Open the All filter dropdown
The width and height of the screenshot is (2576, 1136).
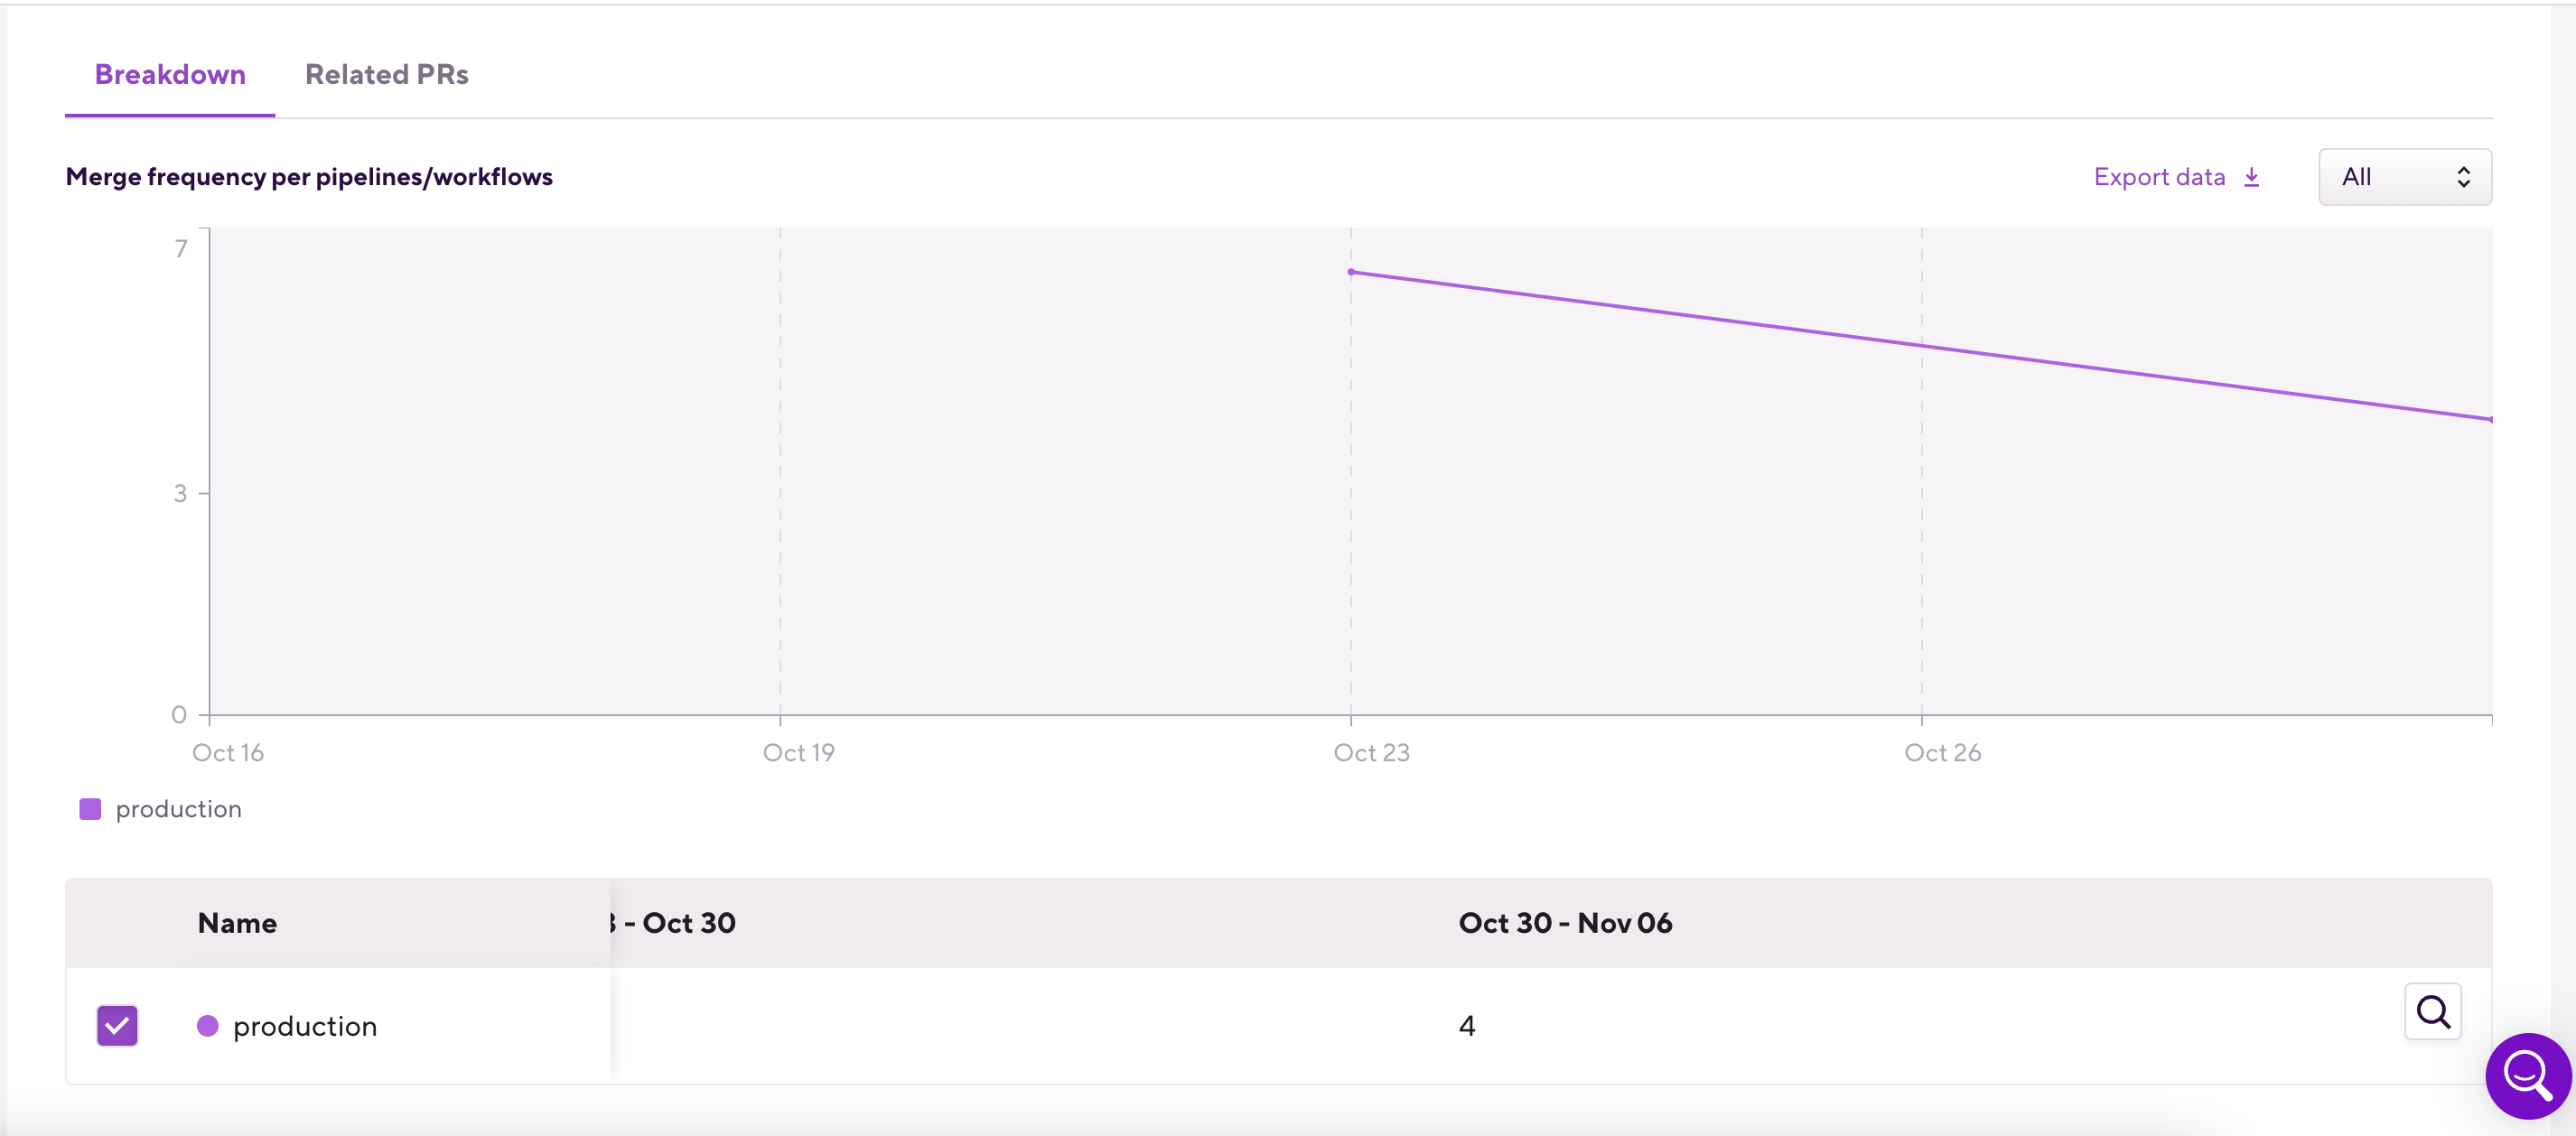tap(2403, 177)
